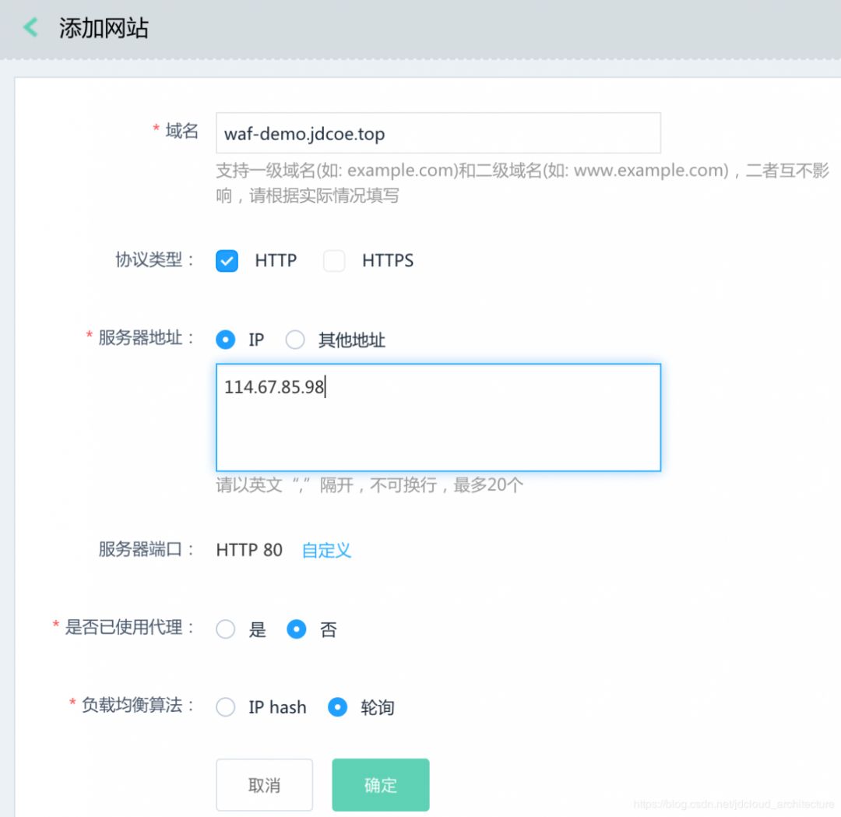The image size is (841, 817).
Task: Choose IP hash load balancing algorithm
Action: coord(226,707)
